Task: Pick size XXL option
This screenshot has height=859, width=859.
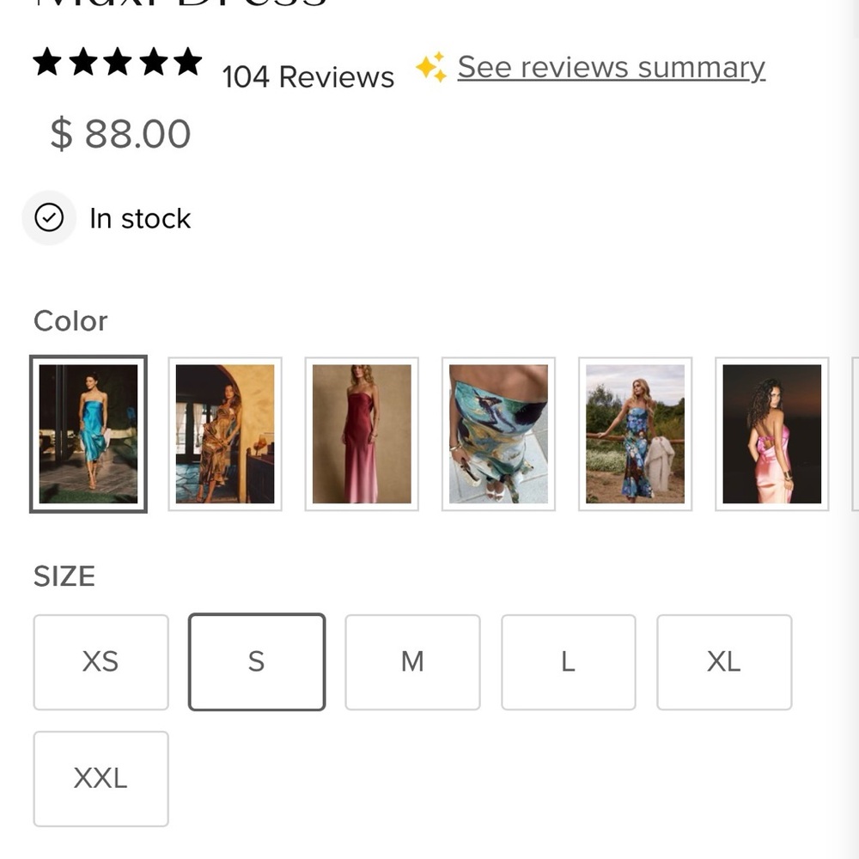Action: (x=101, y=779)
